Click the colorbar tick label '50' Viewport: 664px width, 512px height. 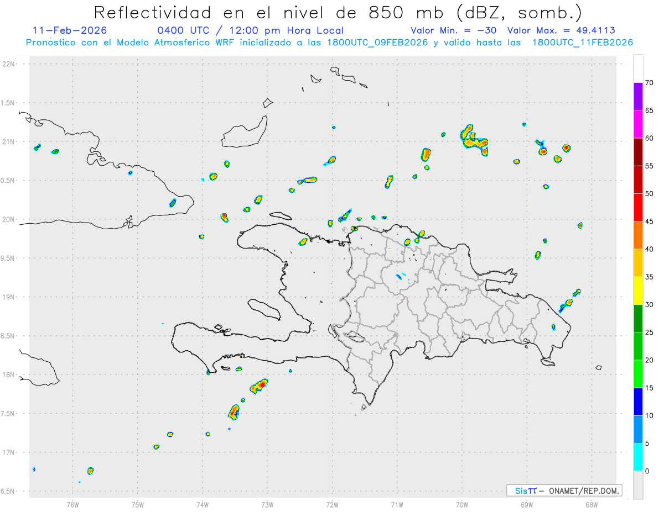(x=650, y=194)
